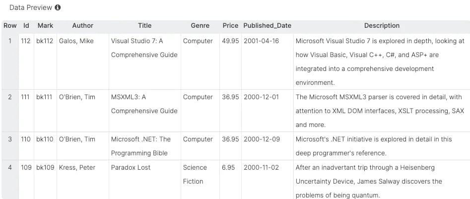Click the 49.95 price cell

point(230,41)
